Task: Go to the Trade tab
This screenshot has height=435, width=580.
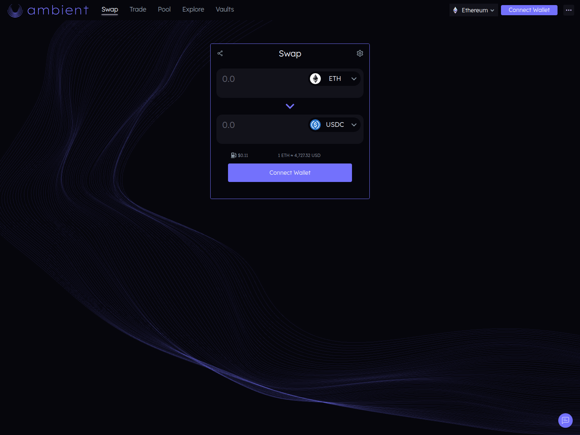Action: tap(138, 9)
